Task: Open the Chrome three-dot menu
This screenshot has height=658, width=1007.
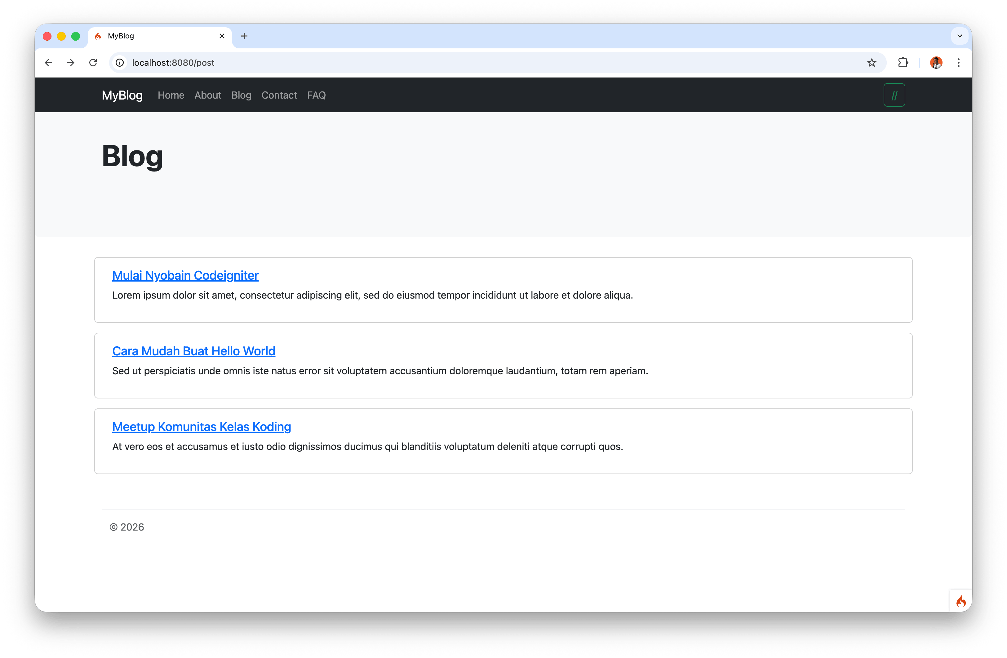Action: tap(959, 63)
